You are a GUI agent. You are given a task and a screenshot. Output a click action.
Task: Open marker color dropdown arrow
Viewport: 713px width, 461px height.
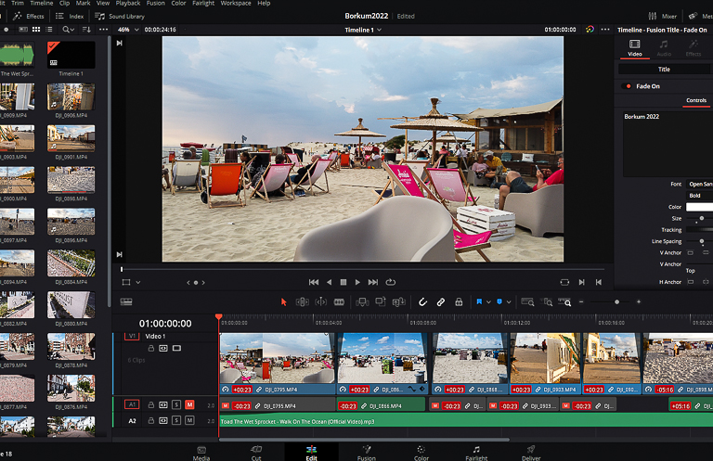(509, 302)
